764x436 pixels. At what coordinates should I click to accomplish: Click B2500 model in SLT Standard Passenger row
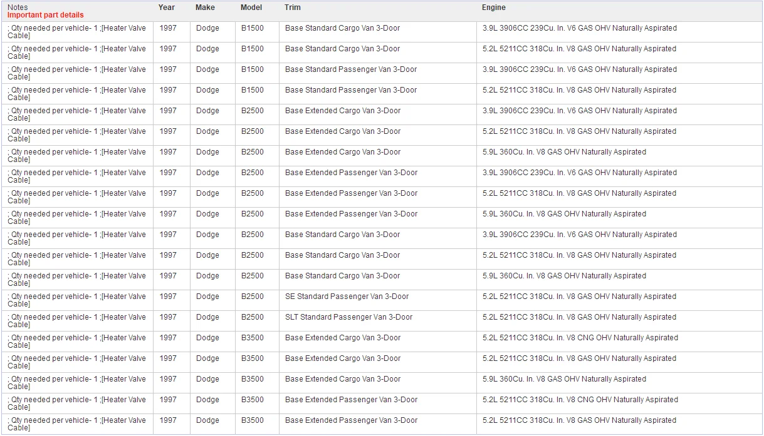click(x=253, y=317)
